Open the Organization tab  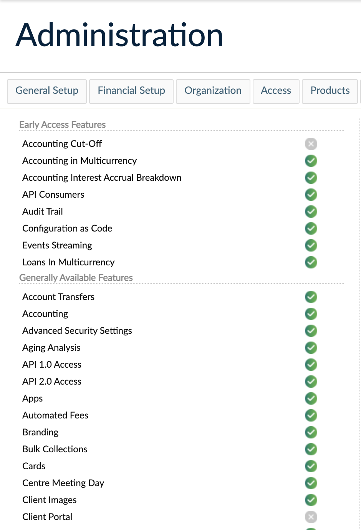tap(213, 91)
